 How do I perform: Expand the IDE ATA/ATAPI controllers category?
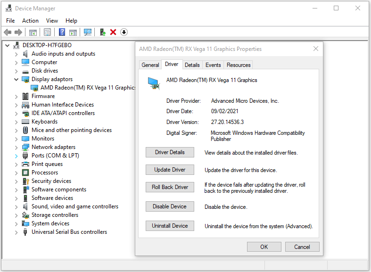16,114
